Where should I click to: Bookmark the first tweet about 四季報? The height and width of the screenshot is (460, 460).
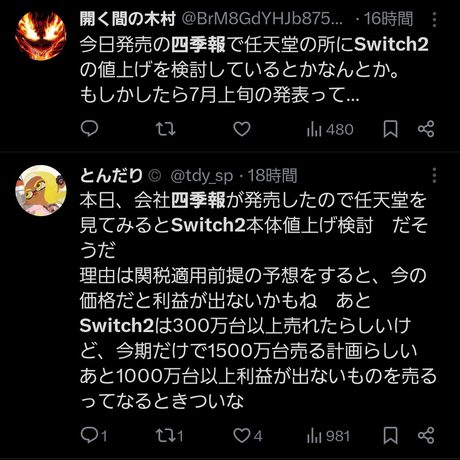coord(391,129)
